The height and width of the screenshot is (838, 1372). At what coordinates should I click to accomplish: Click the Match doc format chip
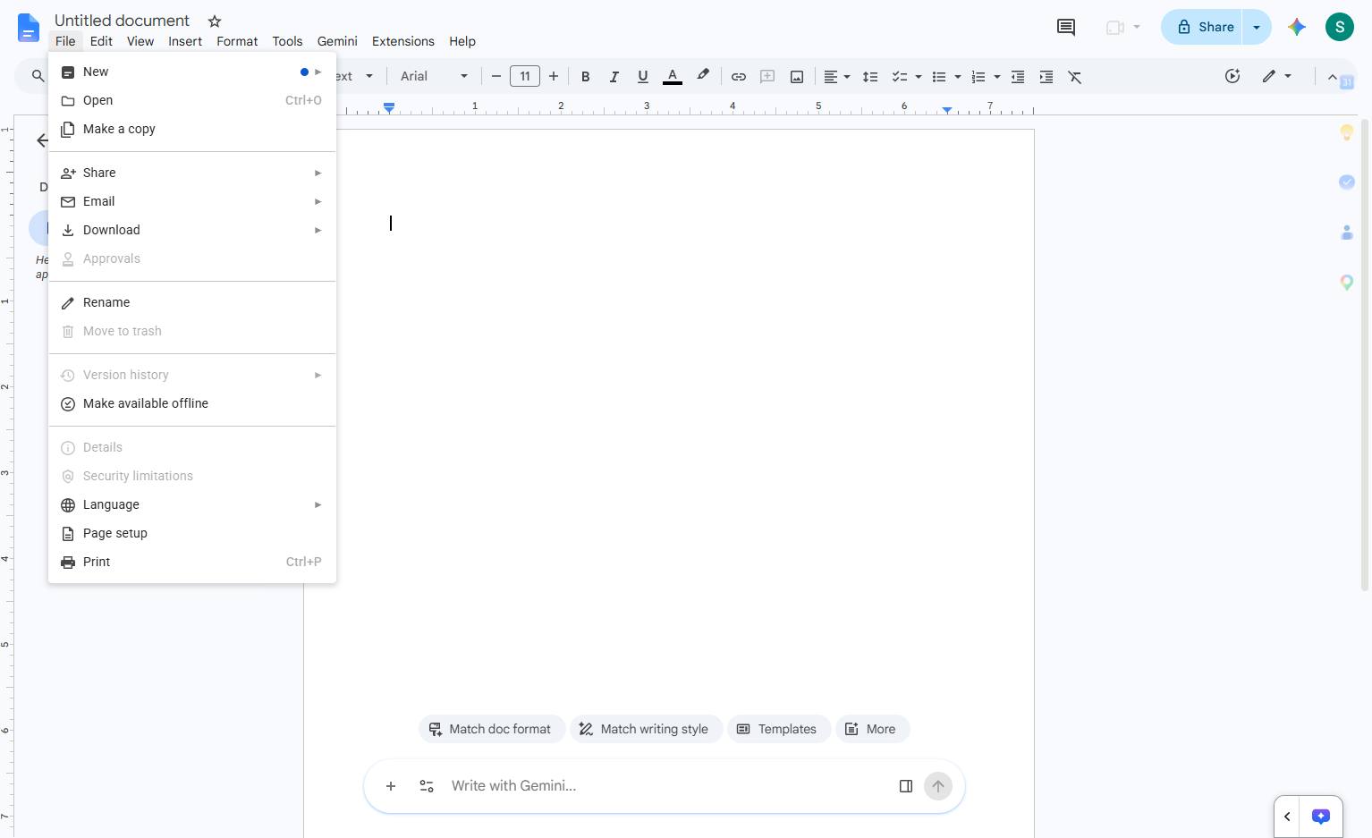[x=491, y=729]
